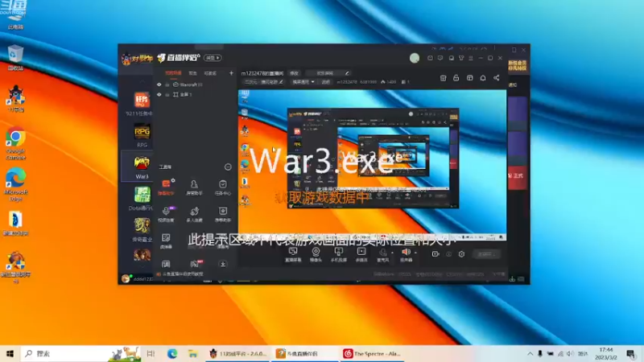Click the modify room title button

tap(294, 73)
